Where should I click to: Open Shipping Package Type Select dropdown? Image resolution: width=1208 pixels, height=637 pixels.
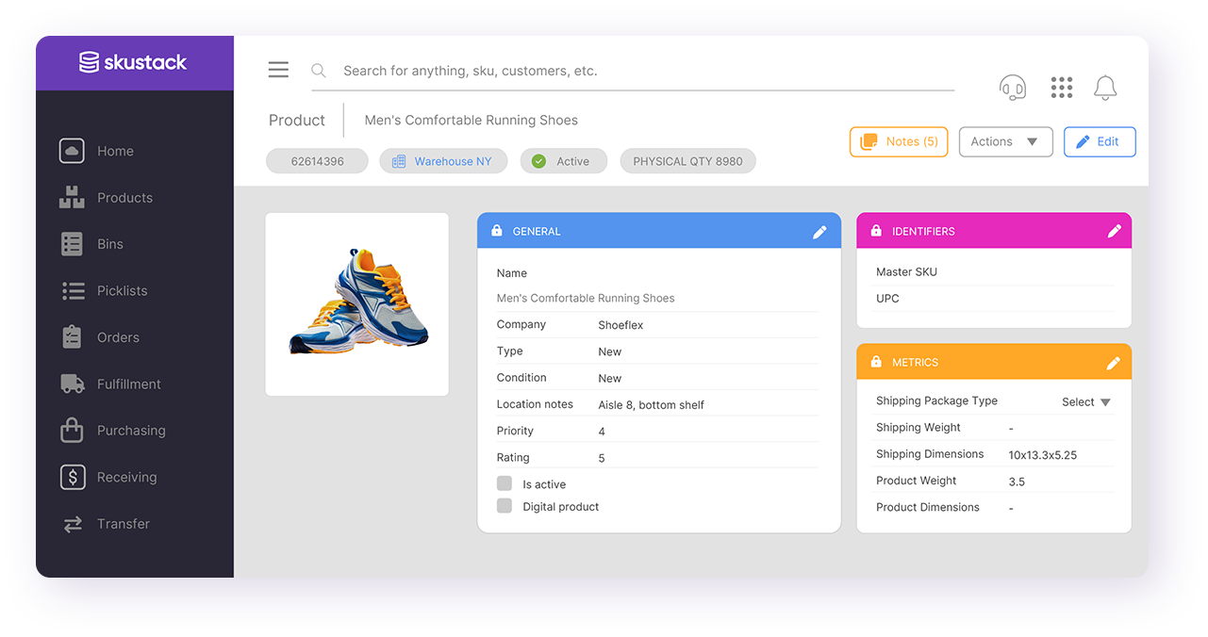[x=1086, y=402]
